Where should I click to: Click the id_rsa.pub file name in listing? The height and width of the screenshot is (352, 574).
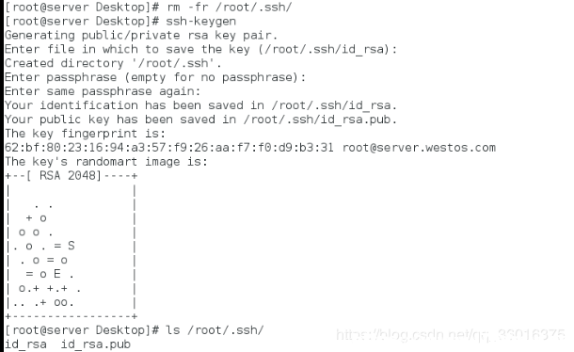pyautogui.click(x=96, y=344)
